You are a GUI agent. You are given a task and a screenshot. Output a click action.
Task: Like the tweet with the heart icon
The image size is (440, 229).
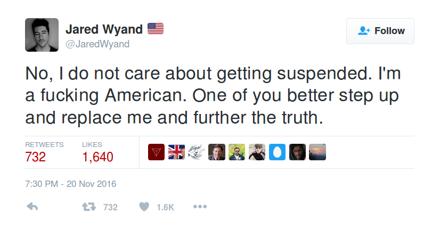tap(144, 207)
